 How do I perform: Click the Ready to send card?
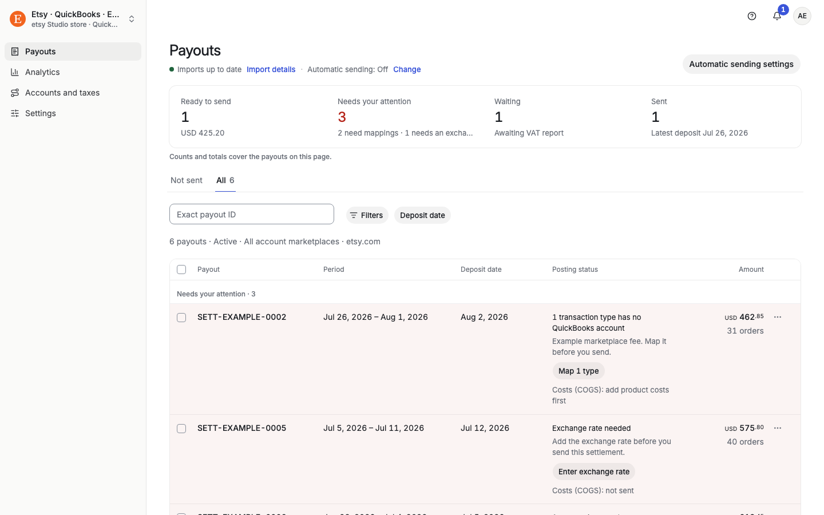click(x=250, y=117)
